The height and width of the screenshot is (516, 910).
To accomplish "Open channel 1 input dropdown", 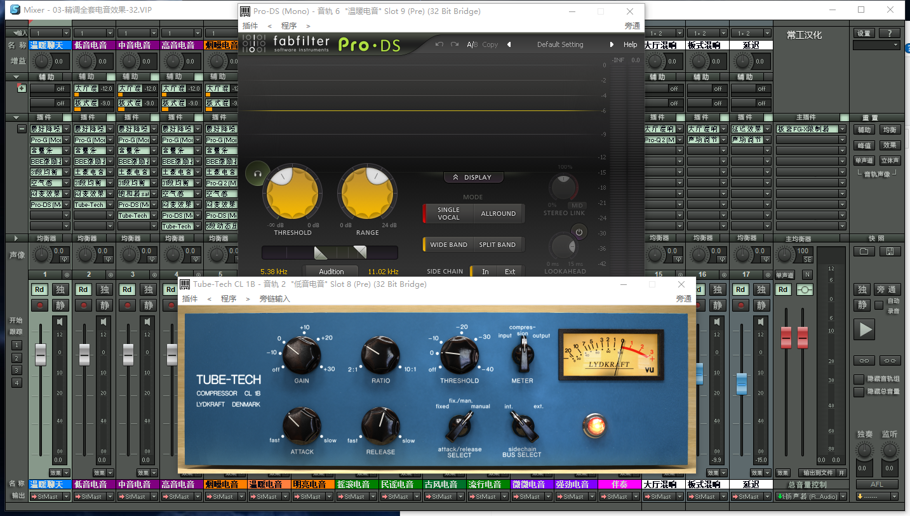I will (x=66, y=33).
